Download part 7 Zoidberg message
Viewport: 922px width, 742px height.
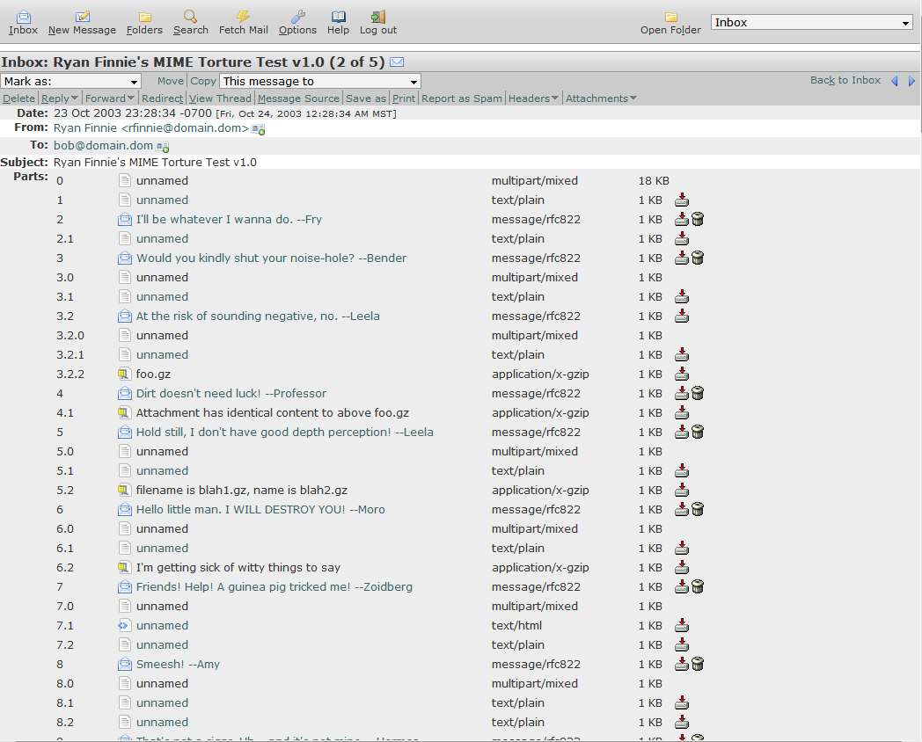coord(682,587)
